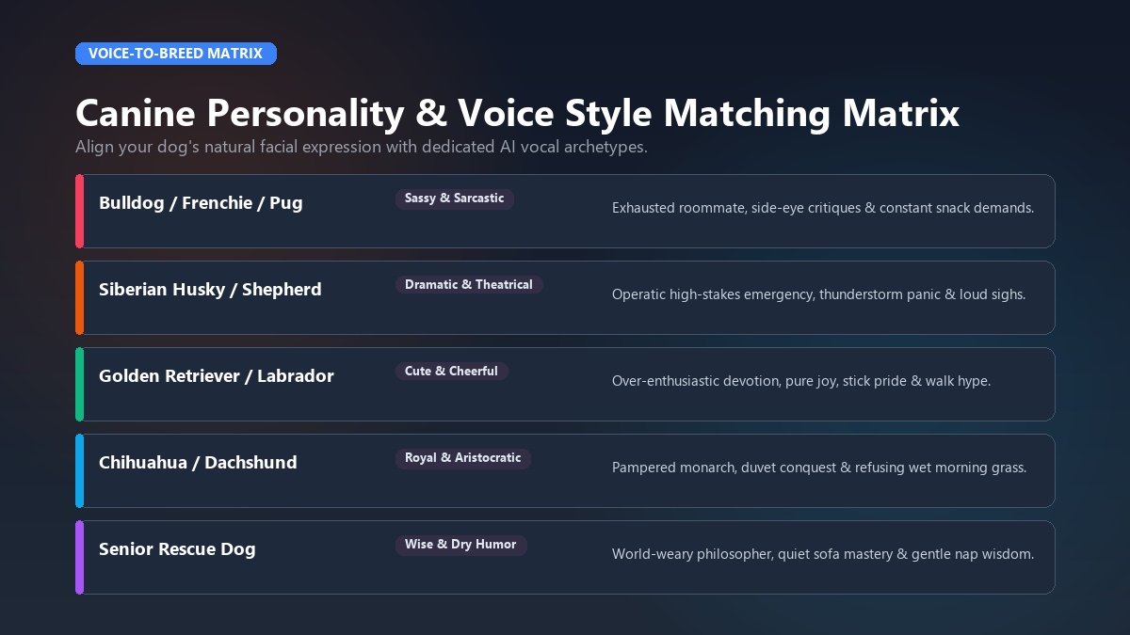Click the green accent bar on Retriever row
This screenshot has height=635, width=1130.
(80, 384)
